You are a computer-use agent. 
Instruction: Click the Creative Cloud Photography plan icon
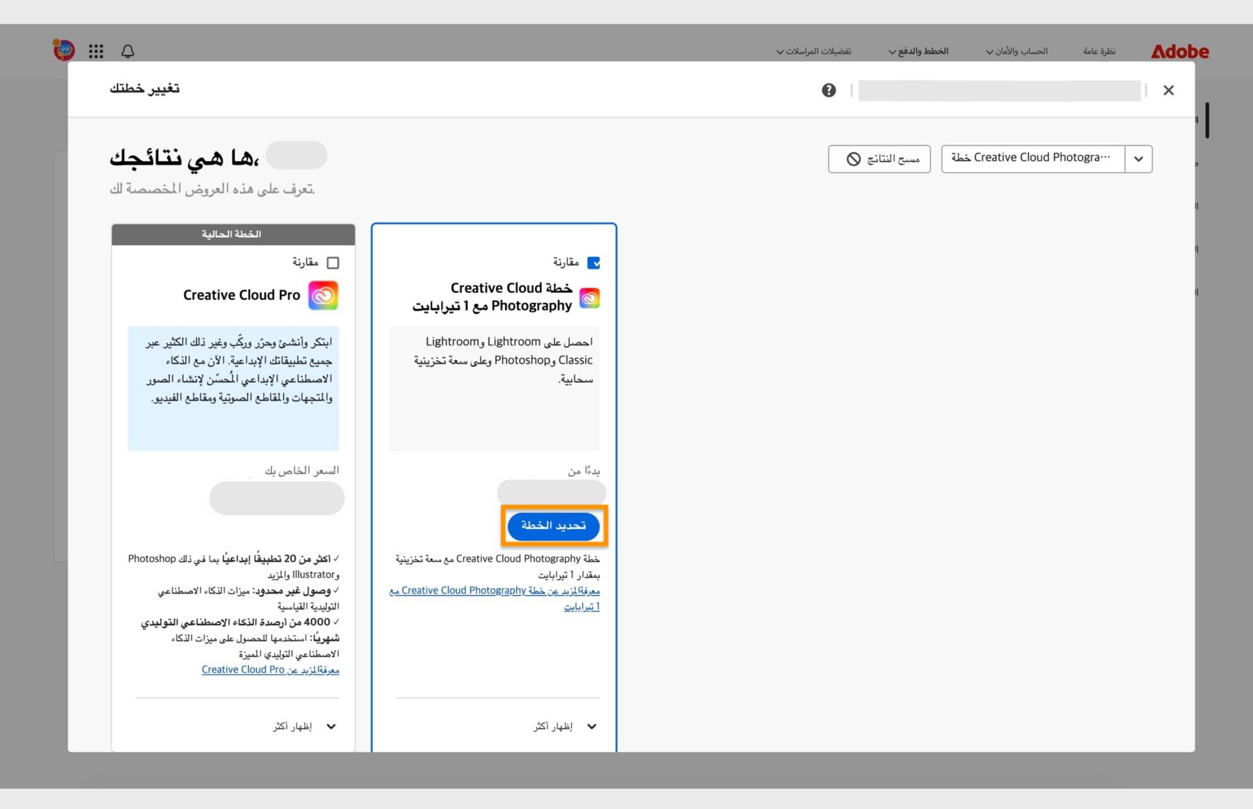[x=589, y=298]
